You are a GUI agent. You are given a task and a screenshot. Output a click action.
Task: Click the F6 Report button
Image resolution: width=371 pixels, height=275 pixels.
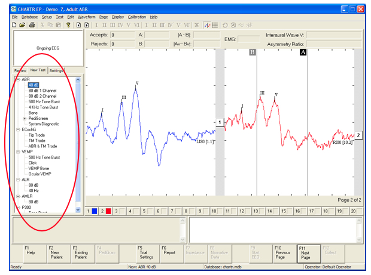pos(172,254)
